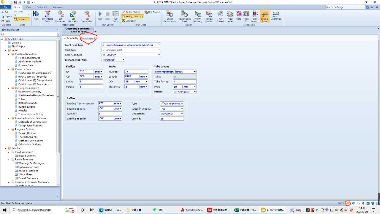The height and width of the screenshot is (214, 380).
Task: Toggle Rating / Checking run mode
Action: [133, 17]
